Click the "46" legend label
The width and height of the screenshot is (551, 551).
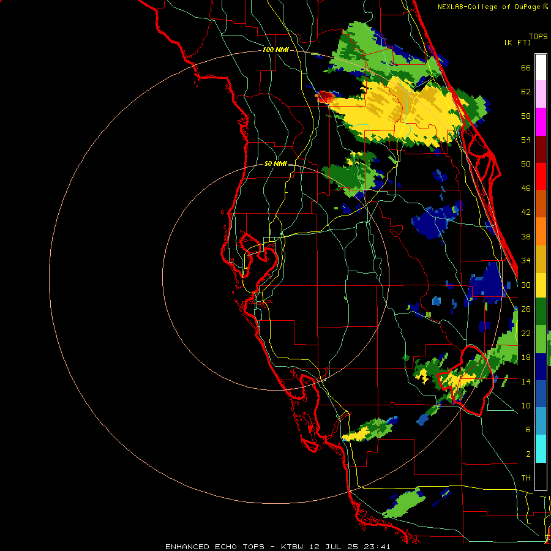(x=526, y=189)
